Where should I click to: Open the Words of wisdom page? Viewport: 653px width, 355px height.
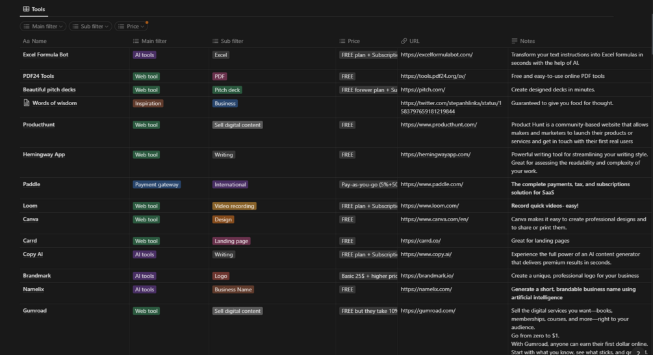pyautogui.click(x=55, y=103)
